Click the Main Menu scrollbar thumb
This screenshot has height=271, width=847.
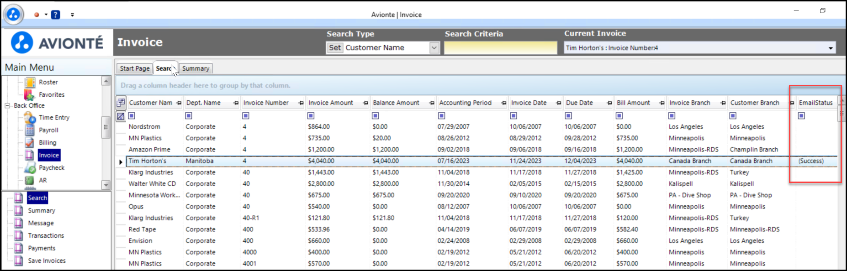point(106,127)
